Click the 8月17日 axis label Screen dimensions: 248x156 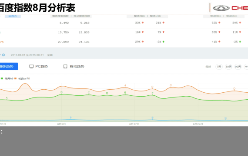[x=134, y=124]
